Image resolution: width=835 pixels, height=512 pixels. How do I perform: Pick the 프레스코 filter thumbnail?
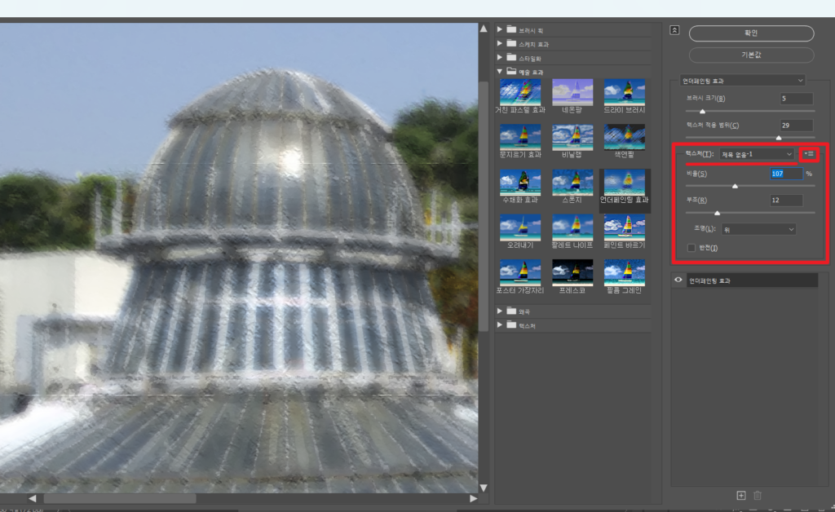tap(572, 271)
